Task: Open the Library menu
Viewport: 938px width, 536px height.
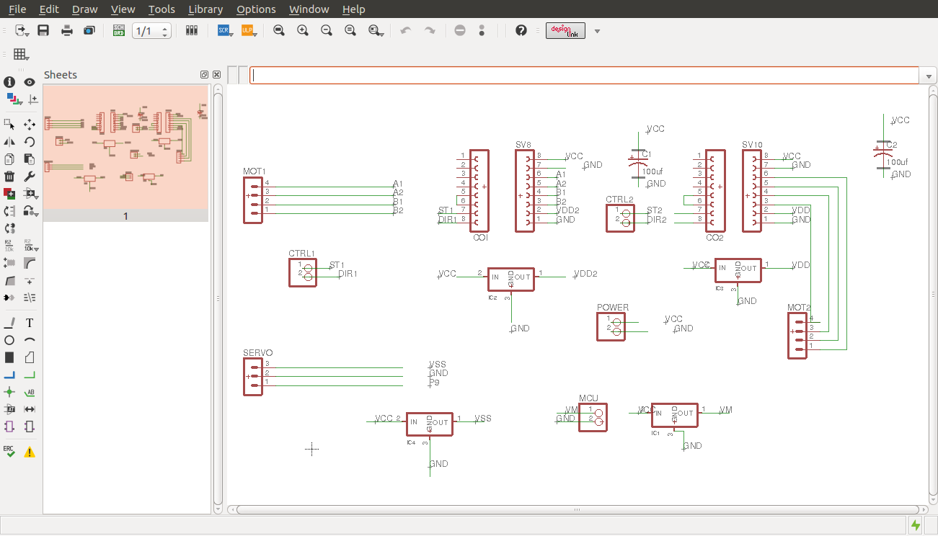Action: point(205,9)
